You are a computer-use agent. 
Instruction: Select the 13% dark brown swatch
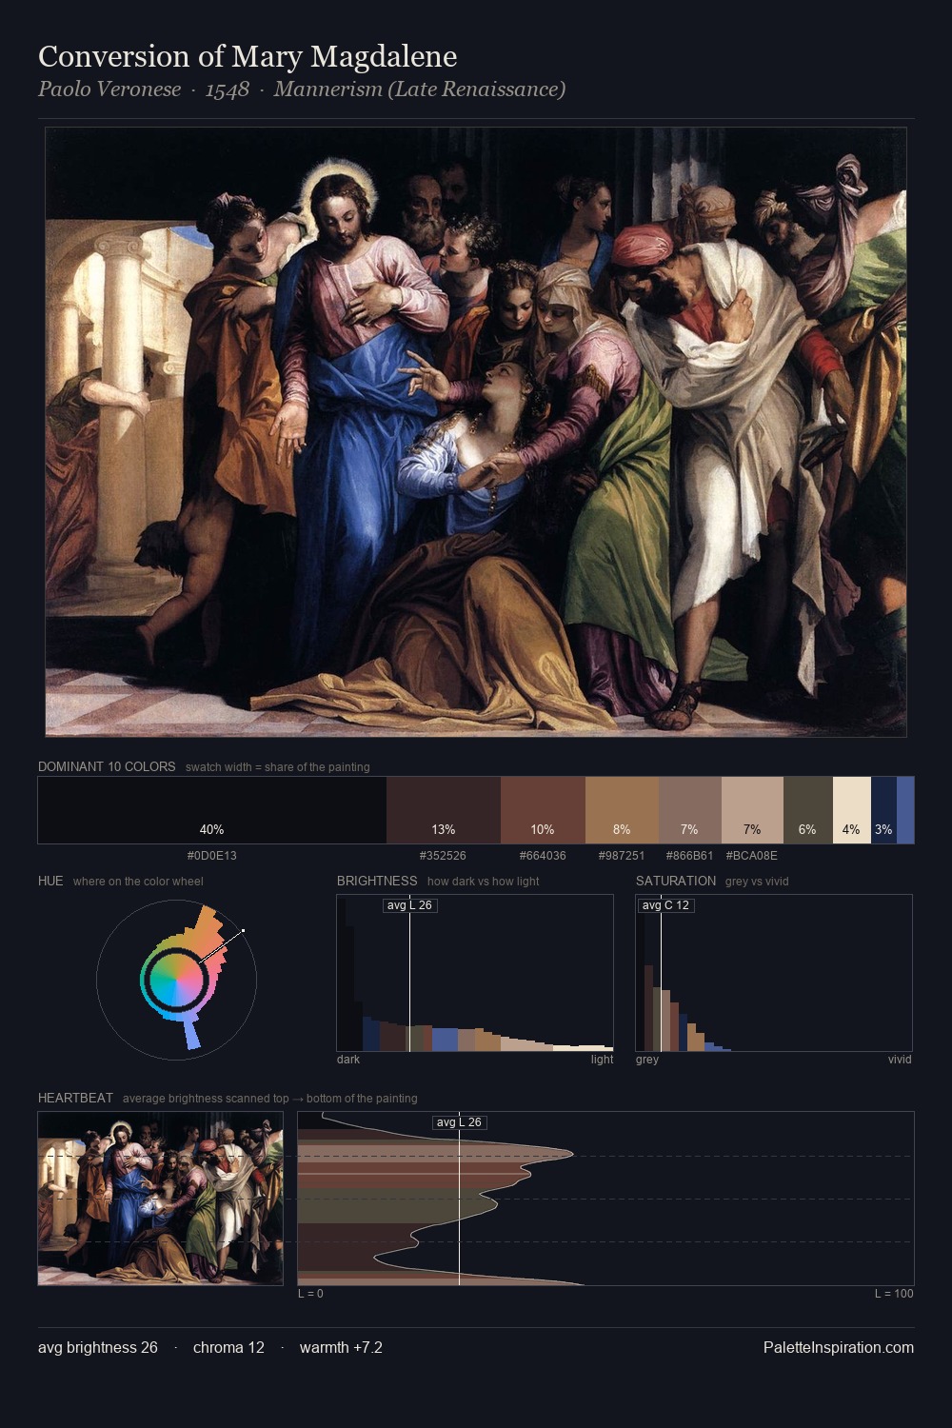(x=444, y=810)
